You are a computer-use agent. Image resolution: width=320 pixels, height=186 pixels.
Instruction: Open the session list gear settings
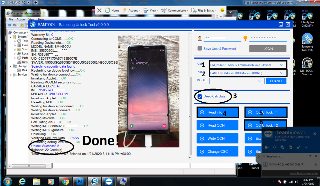click(316, 156)
